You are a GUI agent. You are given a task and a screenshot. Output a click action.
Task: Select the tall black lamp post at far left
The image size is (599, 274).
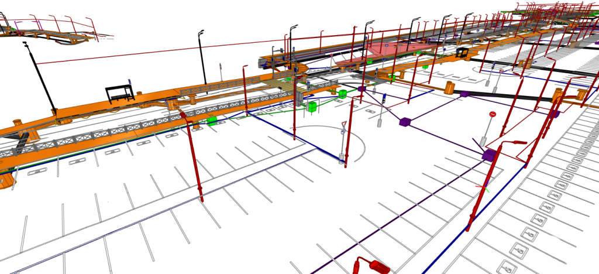[x=40, y=76]
